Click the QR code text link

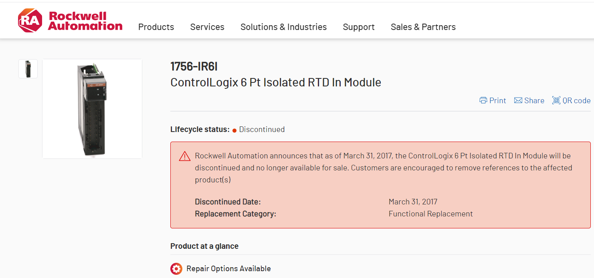tap(576, 100)
